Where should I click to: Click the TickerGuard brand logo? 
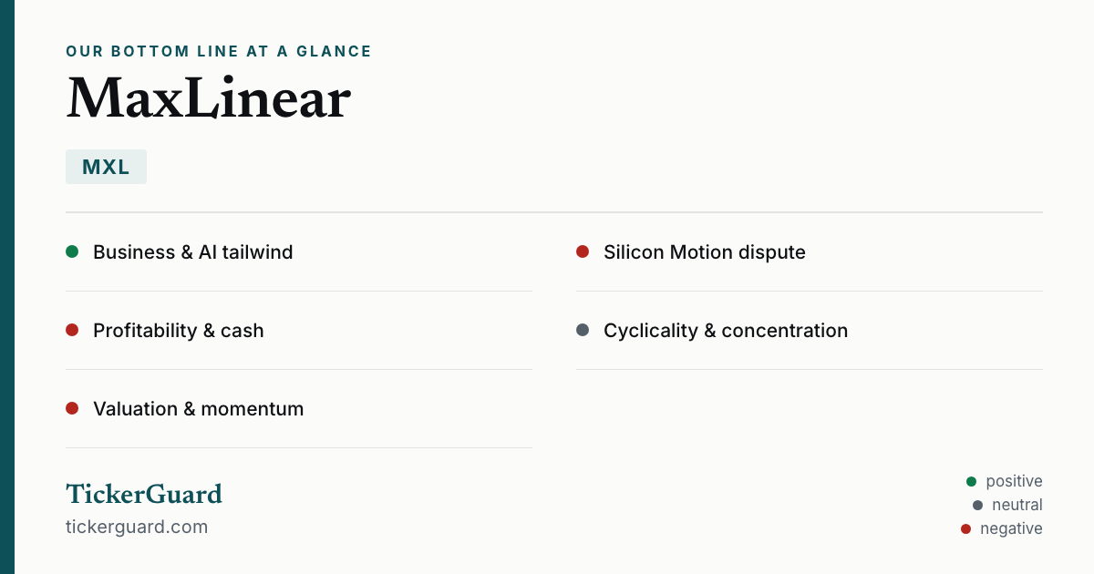(144, 494)
